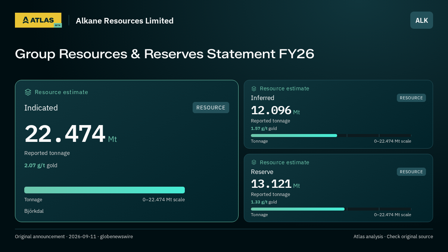Image resolution: width=448 pixels, height=252 pixels.
Task: Click the Indicated heading
Action: pos(41,108)
